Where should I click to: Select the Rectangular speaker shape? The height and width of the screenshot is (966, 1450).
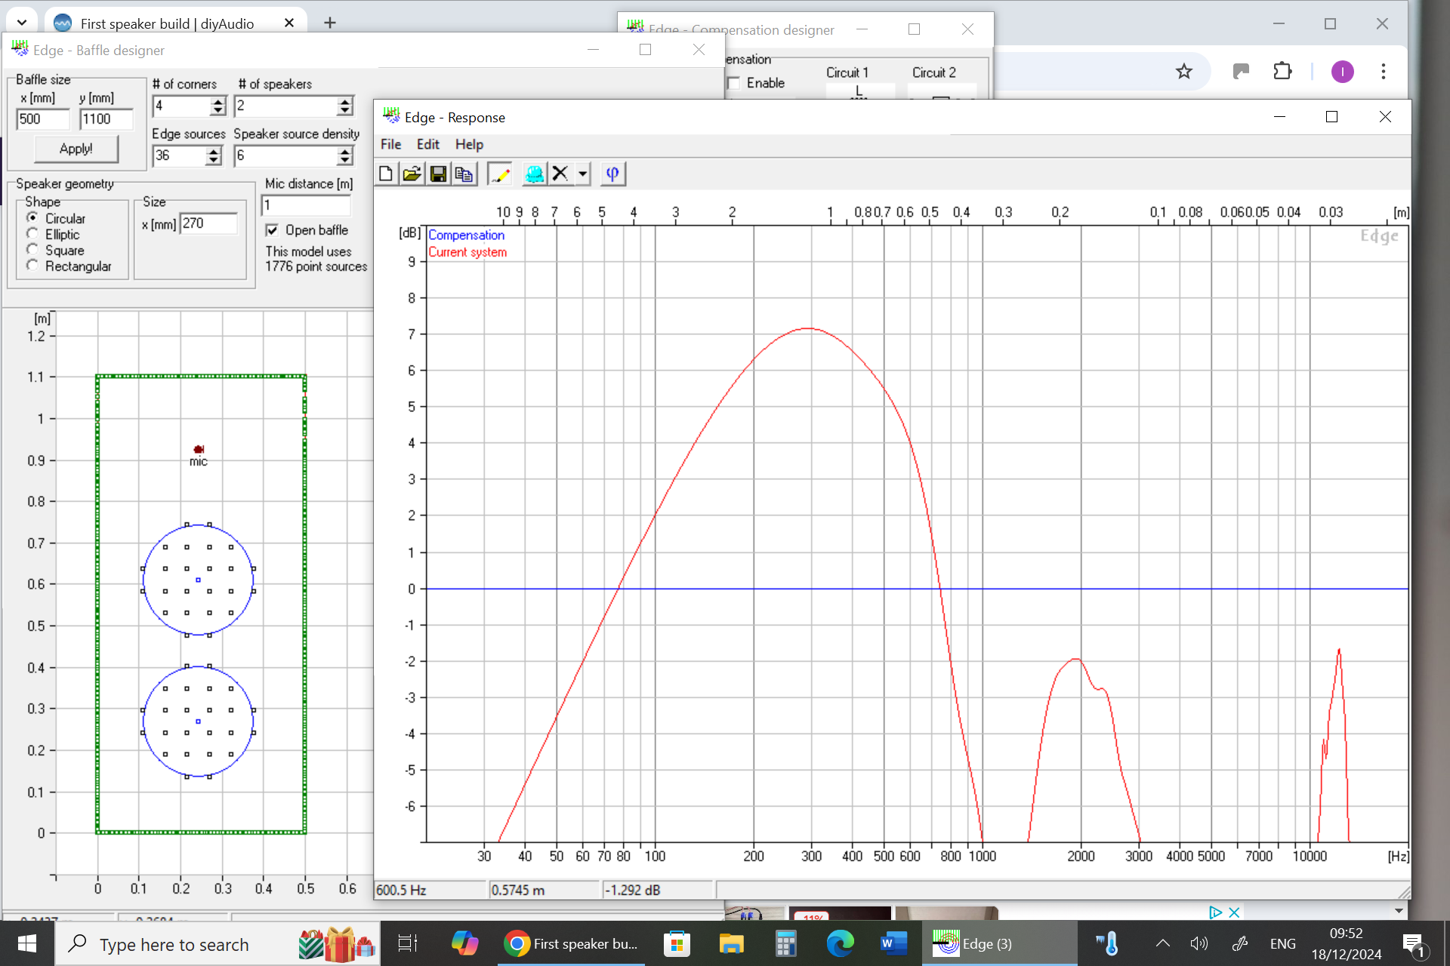[x=32, y=265]
